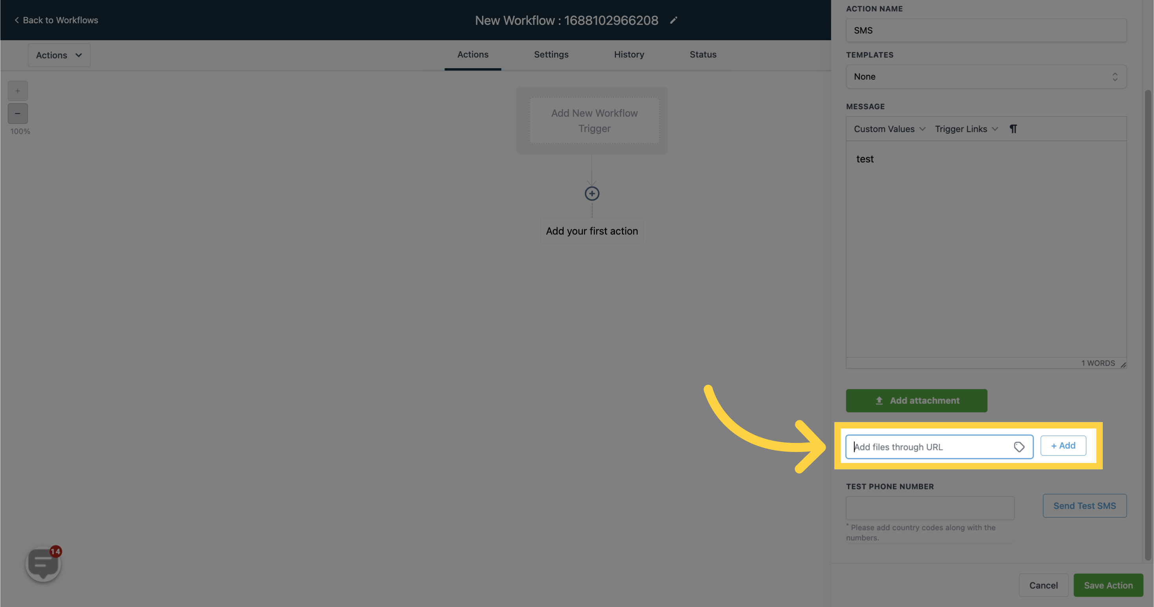Image resolution: width=1154 pixels, height=607 pixels.
Task: Switch to the Settings tab
Action: tap(551, 54)
